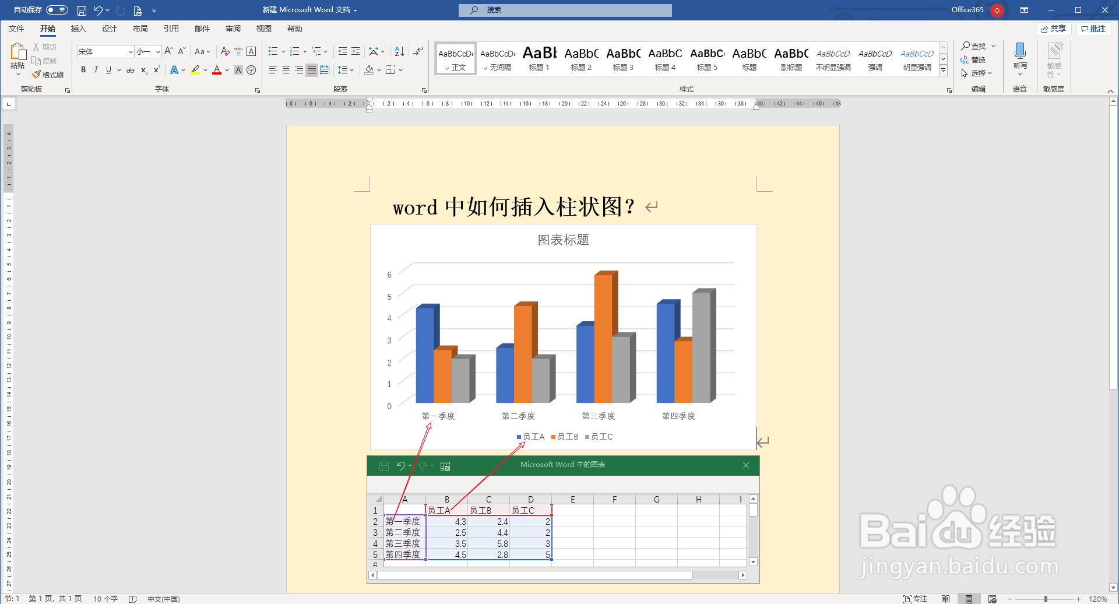Click the decrease indent icon
Image resolution: width=1119 pixels, height=604 pixels.
click(x=343, y=51)
